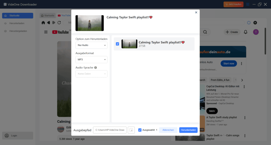Open three-dot menu for Calm songs playlist
This screenshot has height=145, width=271.
245,136
